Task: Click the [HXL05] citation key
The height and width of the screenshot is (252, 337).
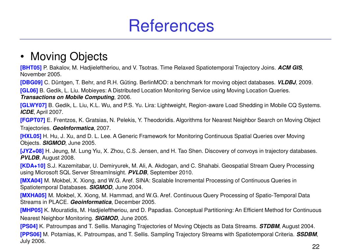Action: coord(31,136)
